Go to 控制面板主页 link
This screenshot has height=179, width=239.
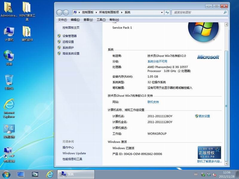71,27
